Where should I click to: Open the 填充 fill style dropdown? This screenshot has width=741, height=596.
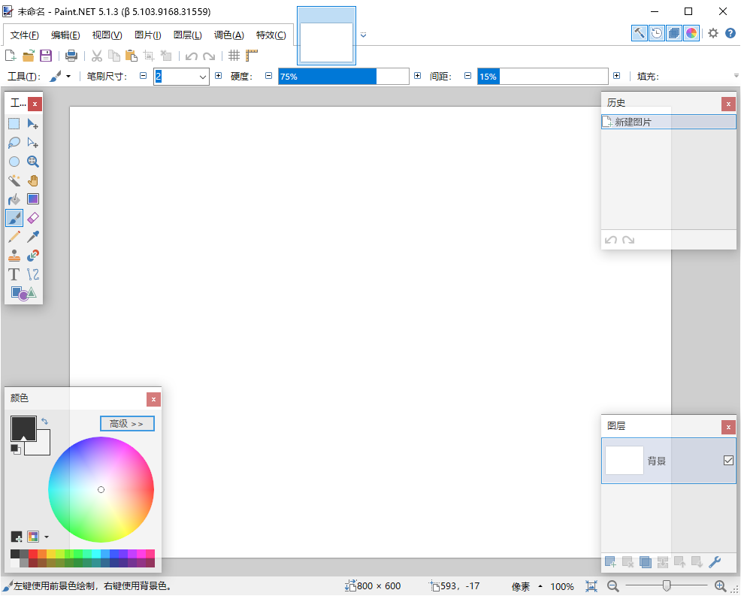click(736, 76)
